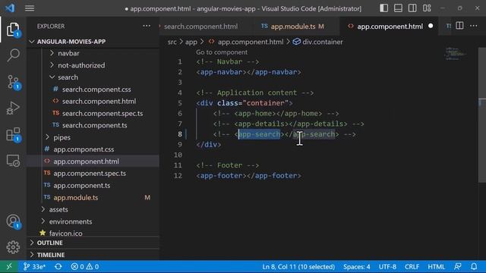Click the VS Code logo icon
This screenshot has height=273, width=486.
point(10,8)
